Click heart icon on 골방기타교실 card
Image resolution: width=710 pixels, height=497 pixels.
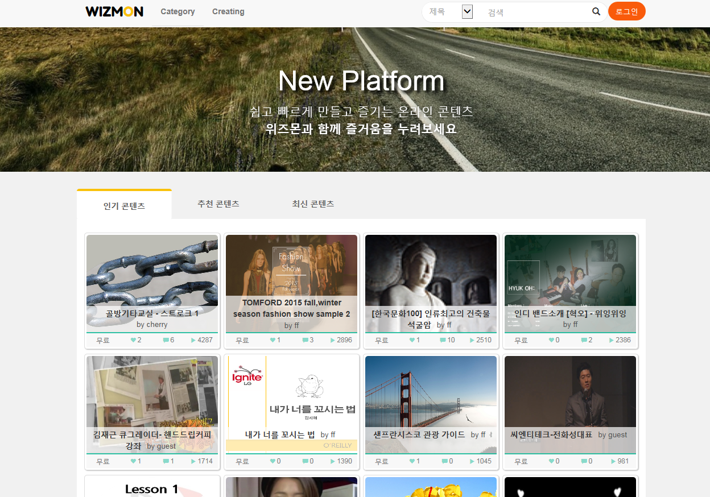pos(134,340)
